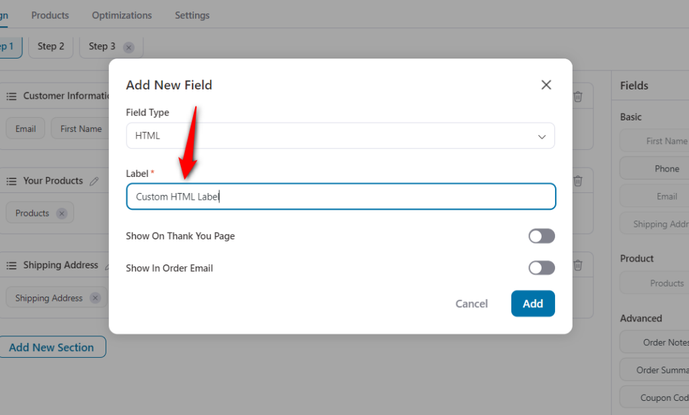Click Cancel to discard the new field

tap(471, 303)
